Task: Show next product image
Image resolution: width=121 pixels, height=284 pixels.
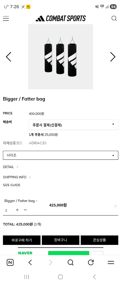Action: pos(113,57)
